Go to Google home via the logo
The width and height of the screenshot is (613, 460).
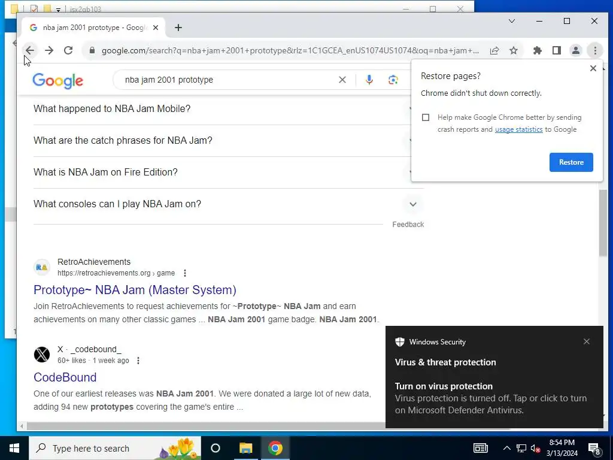[x=58, y=81]
